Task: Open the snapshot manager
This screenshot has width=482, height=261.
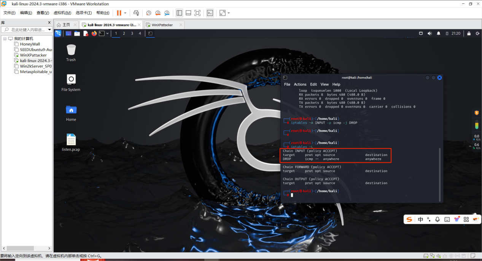Action: tap(167, 13)
